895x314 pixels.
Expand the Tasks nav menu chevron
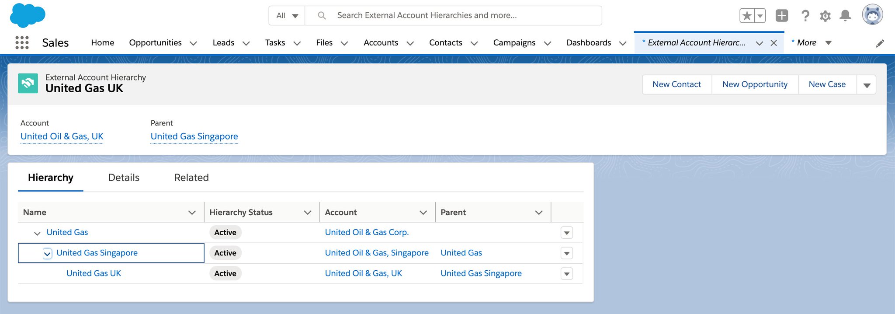[297, 43]
